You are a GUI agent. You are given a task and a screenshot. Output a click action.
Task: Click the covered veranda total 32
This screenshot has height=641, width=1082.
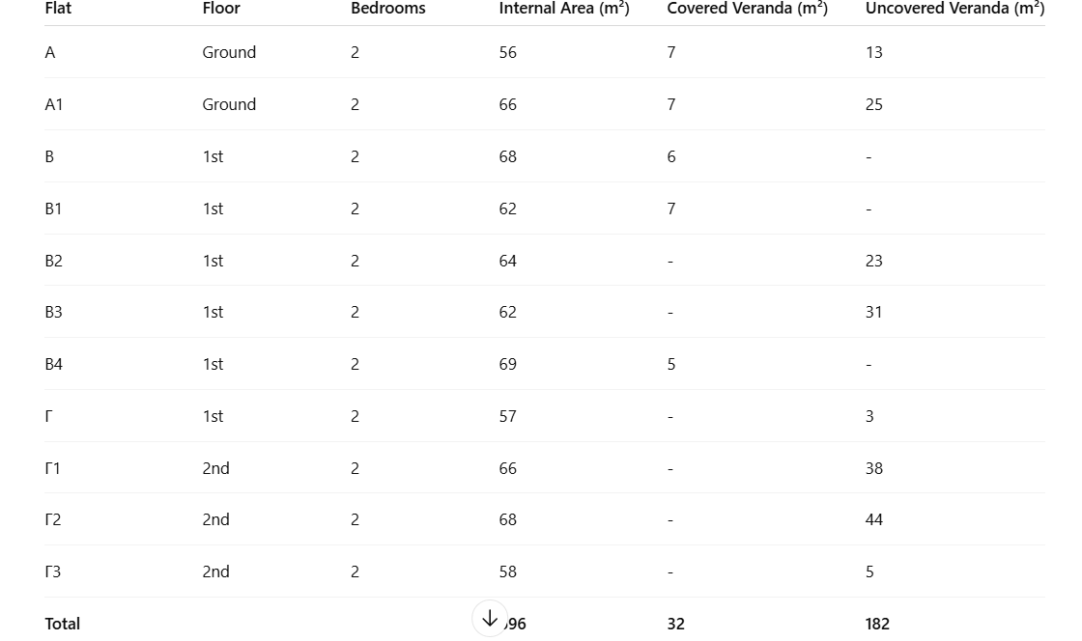tap(675, 624)
